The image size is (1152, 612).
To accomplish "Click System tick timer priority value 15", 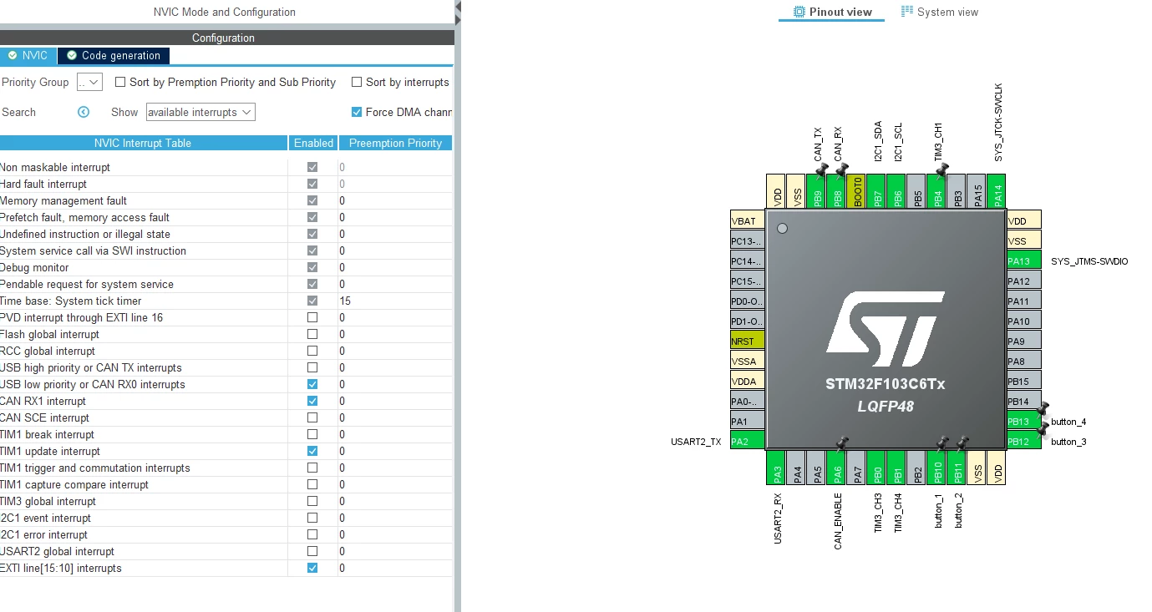I will [345, 301].
